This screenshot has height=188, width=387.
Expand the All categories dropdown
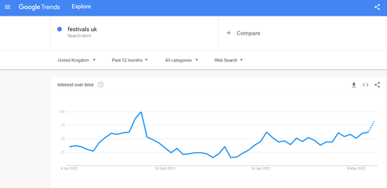[x=181, y=60]
